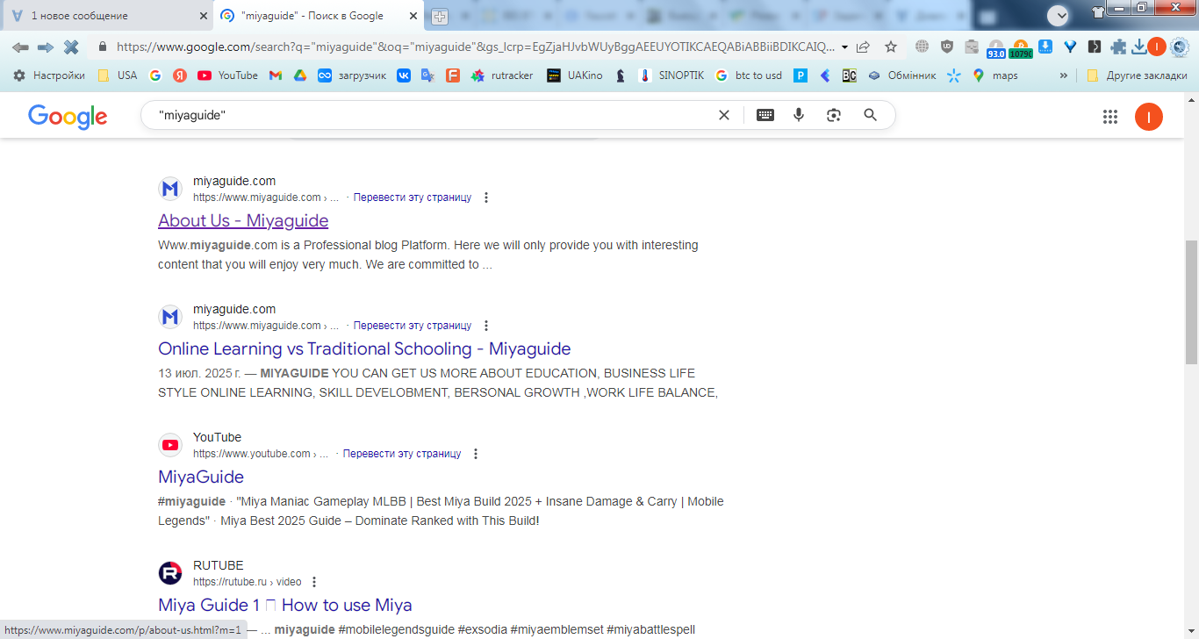Open more options for the RUTUBE result
This screenshot has height=639, width=1199.
(314, 582)
